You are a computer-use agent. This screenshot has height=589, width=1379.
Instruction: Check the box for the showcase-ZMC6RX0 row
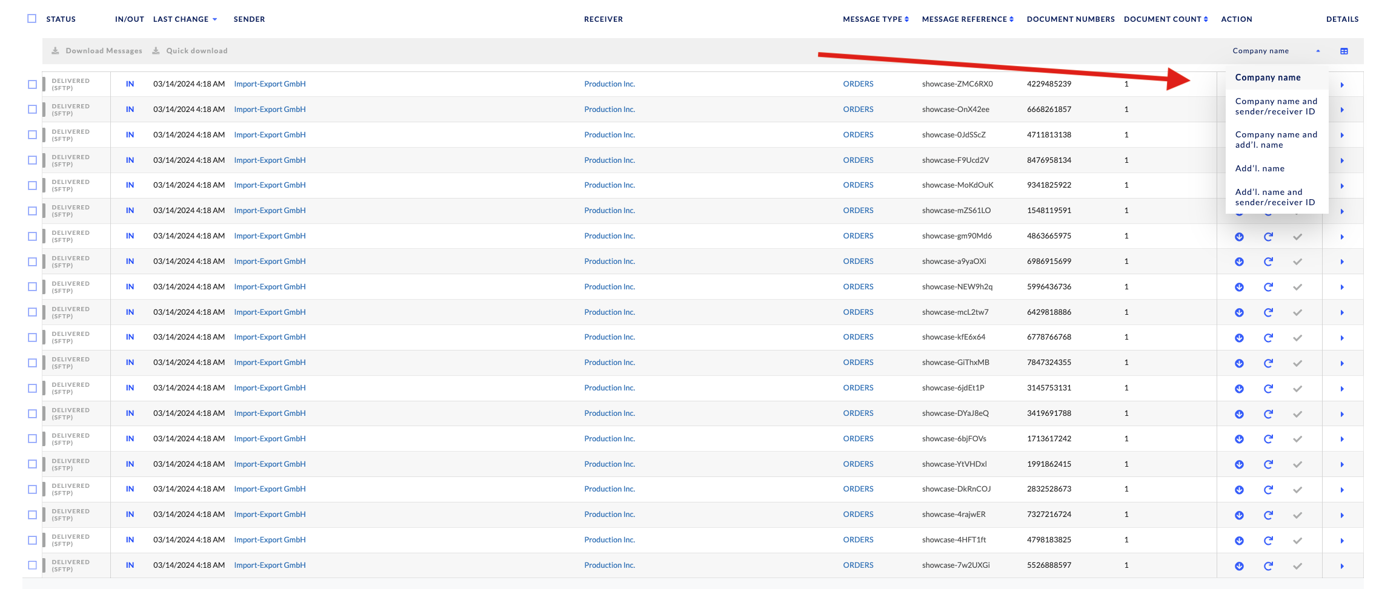(32, 84)
